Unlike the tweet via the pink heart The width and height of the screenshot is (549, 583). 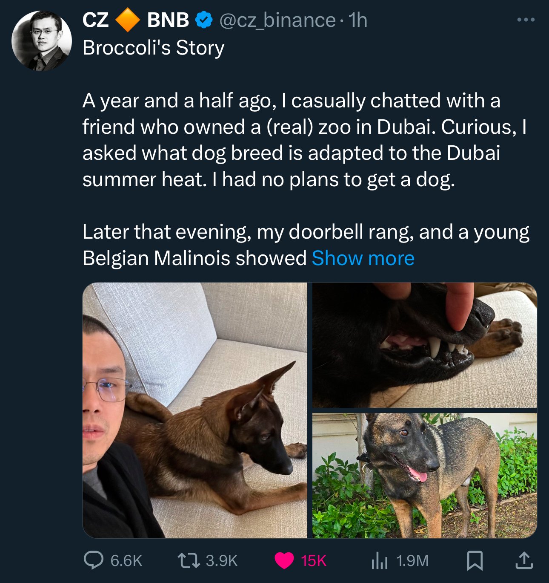284,560
